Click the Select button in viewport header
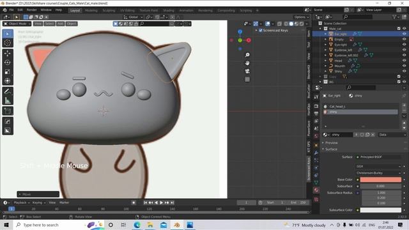This screenshot has width=409, height=230. pos(49,24)
